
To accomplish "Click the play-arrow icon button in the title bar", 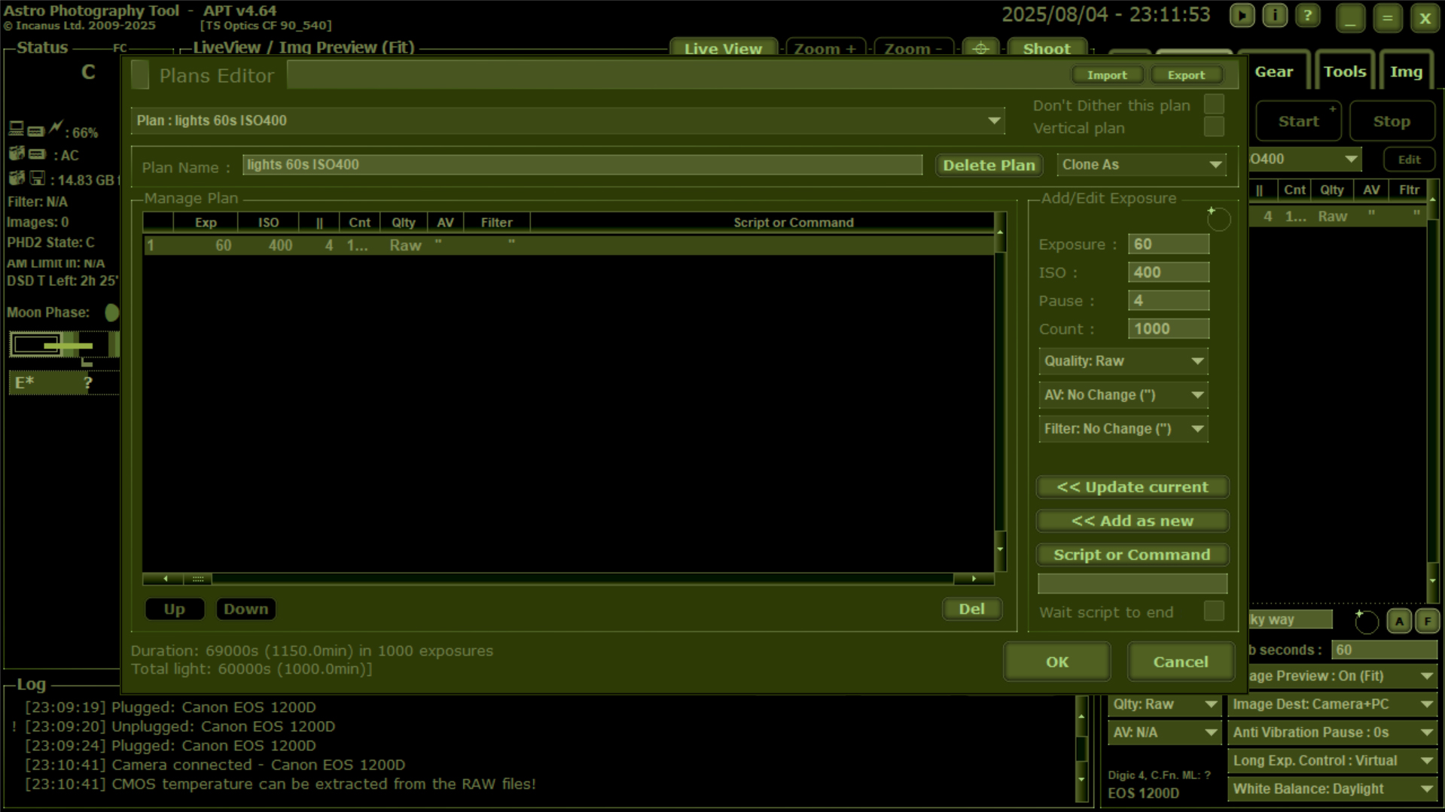I will click(x=1242, y=16).
